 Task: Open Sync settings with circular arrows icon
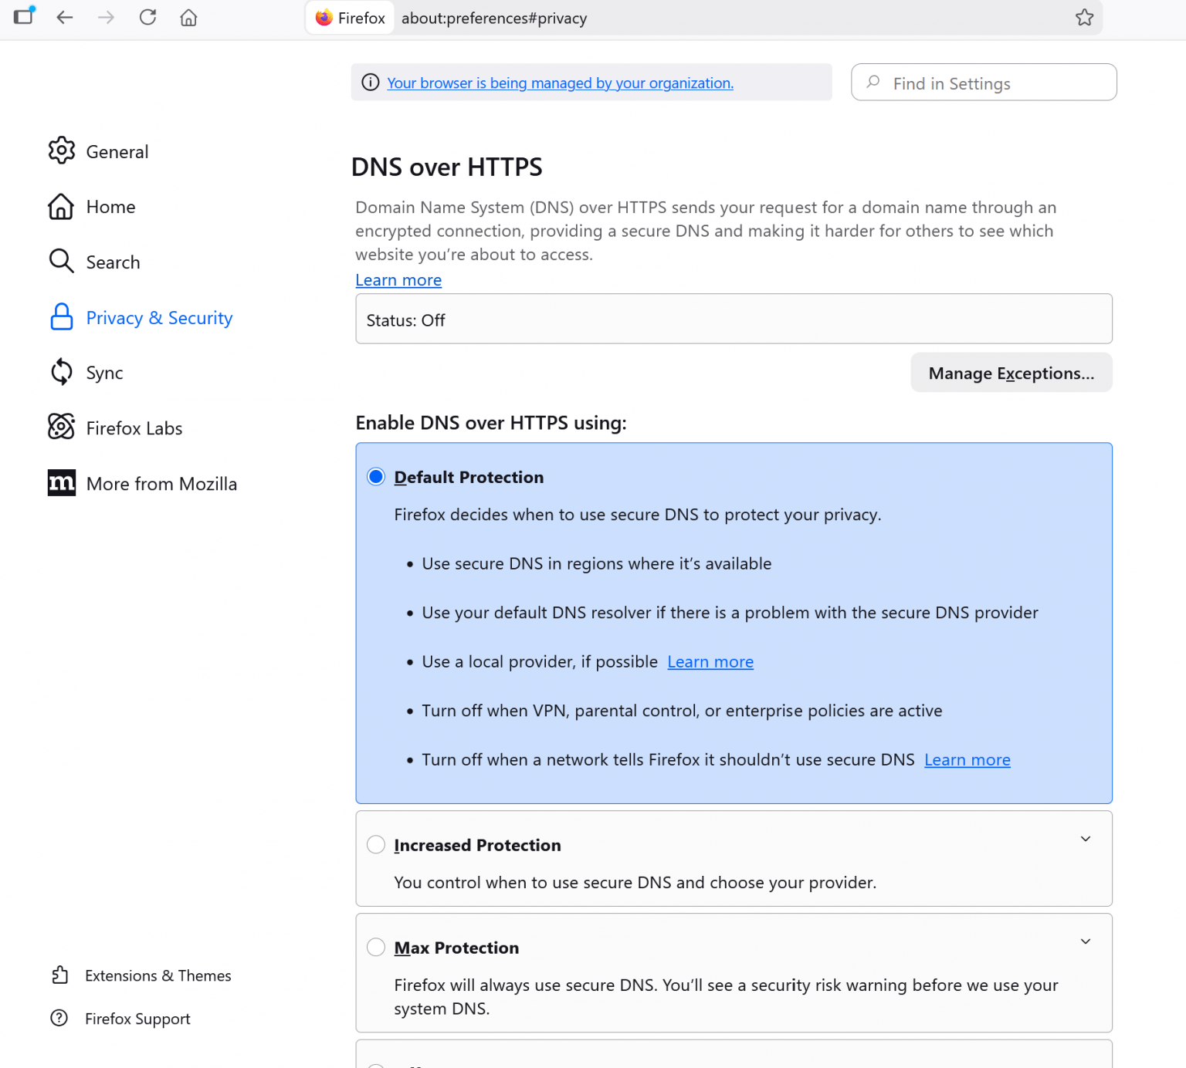pos(61,372)
